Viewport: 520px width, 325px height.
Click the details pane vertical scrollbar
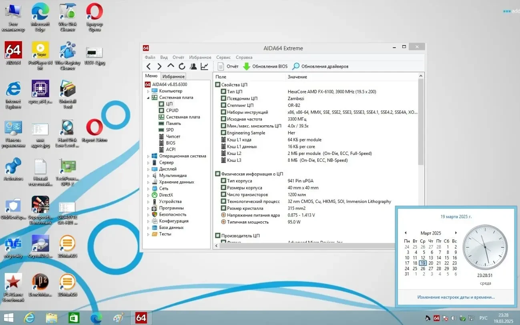421,122
